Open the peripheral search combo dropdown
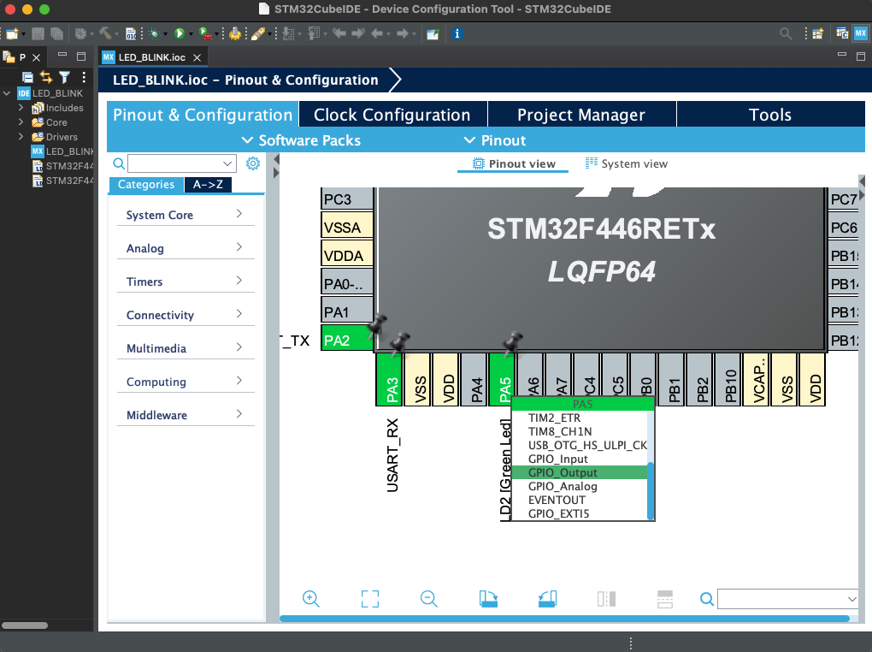 (x=227, y=163)
